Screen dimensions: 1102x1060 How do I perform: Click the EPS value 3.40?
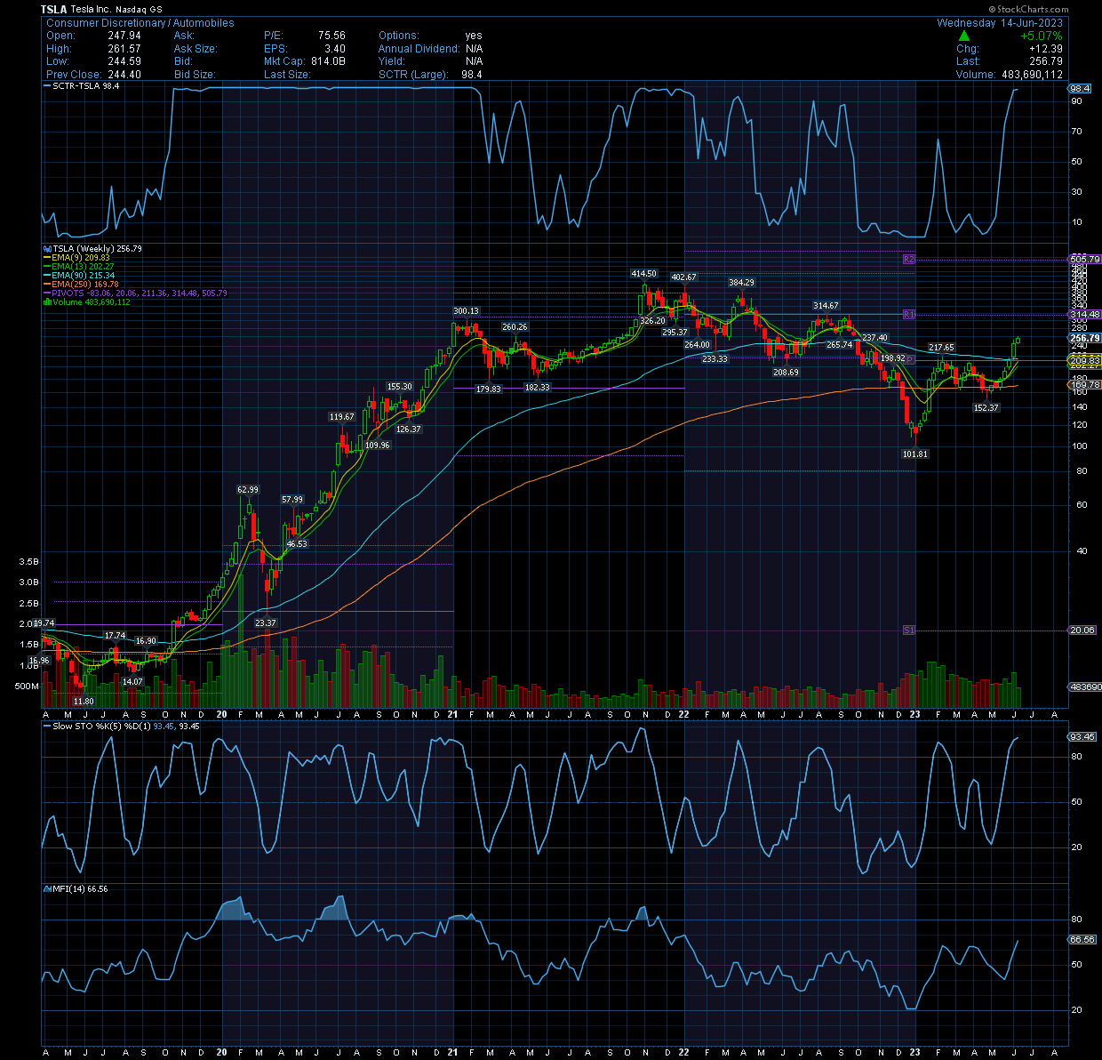(335, 49)
